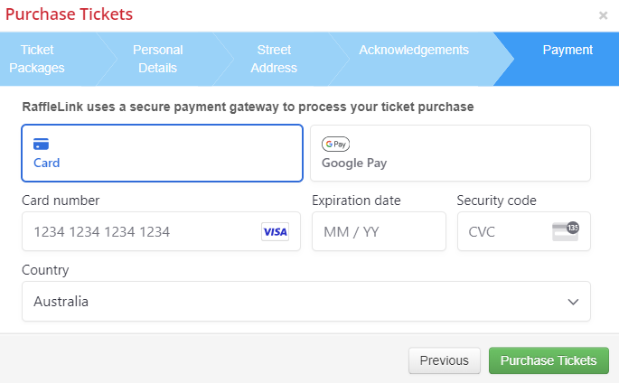
Task: Click the Security code CVC field
Action: tap(506, 232)
